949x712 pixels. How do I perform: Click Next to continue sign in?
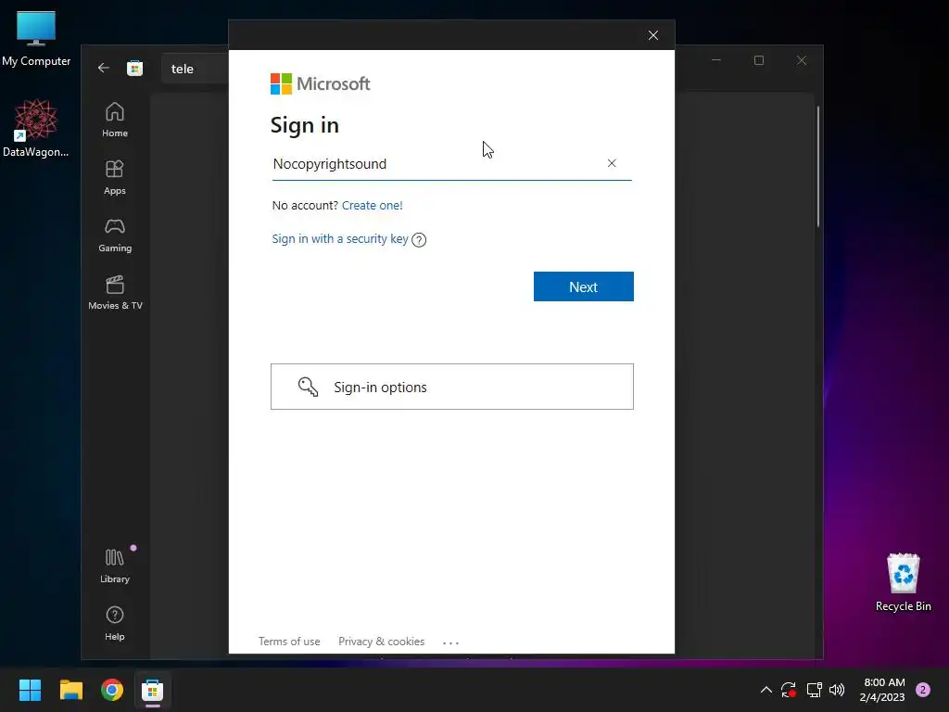(584, 286)
